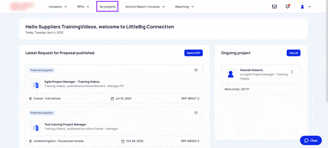
Task: Open Agile Project Manager - Training Videos RFP
Action: coord(72,82)
